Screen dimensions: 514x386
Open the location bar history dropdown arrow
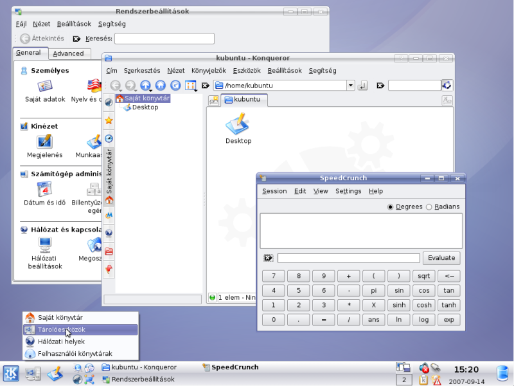(350, 86)
